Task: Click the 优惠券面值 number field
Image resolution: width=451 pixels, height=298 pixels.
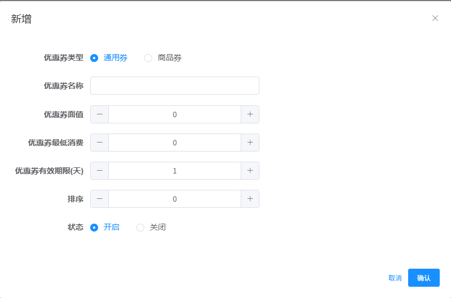Action: 175,114
